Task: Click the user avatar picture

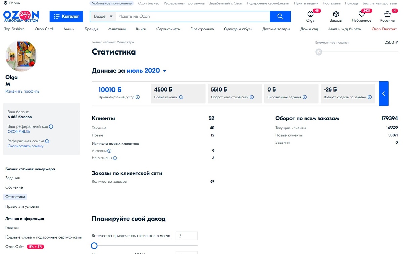Action: click(x=21, y=56)
